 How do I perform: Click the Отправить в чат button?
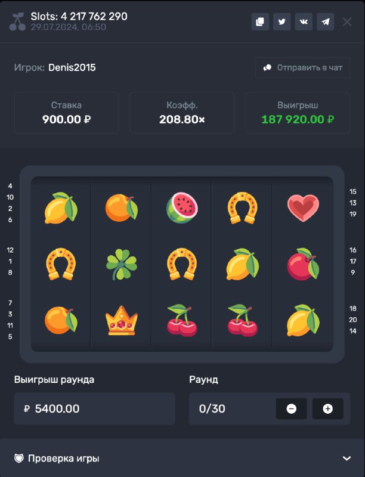302,67
